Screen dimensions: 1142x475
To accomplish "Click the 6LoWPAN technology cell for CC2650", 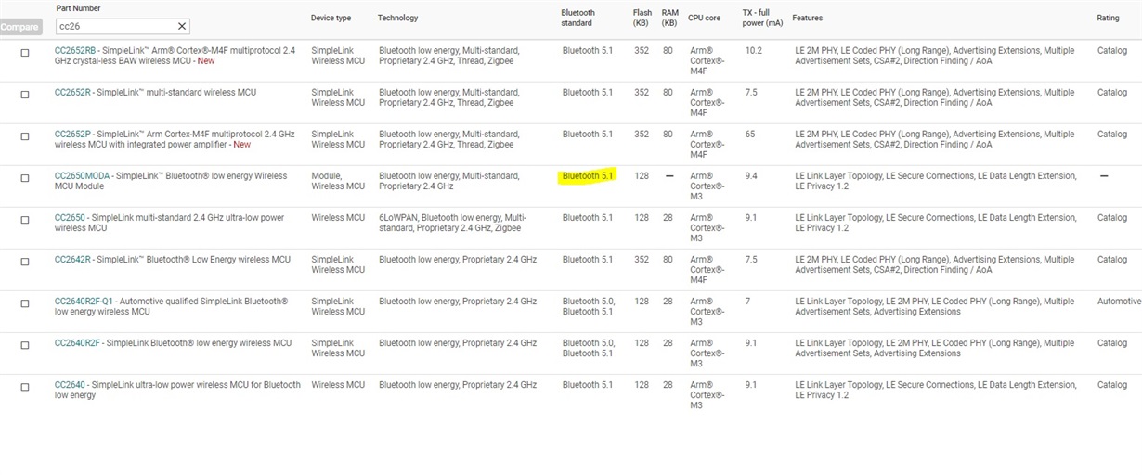I will click(x=452, y=223).
